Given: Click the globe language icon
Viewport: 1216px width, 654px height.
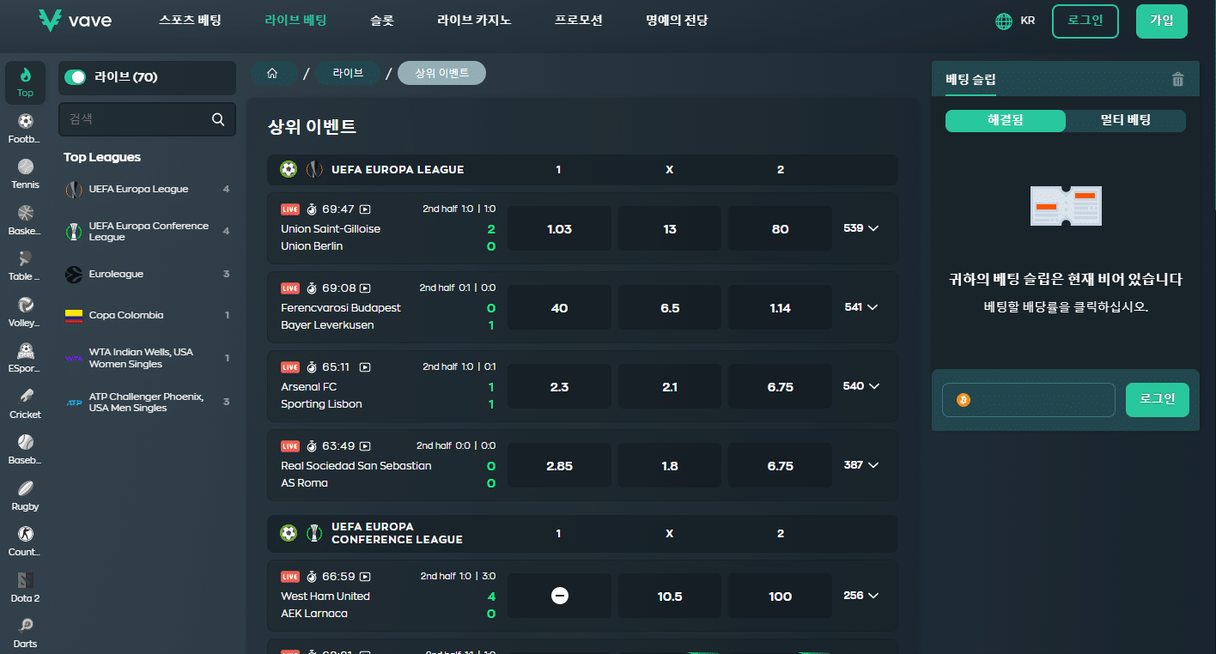Looking at the screenshot, I should coord(1003,21).
